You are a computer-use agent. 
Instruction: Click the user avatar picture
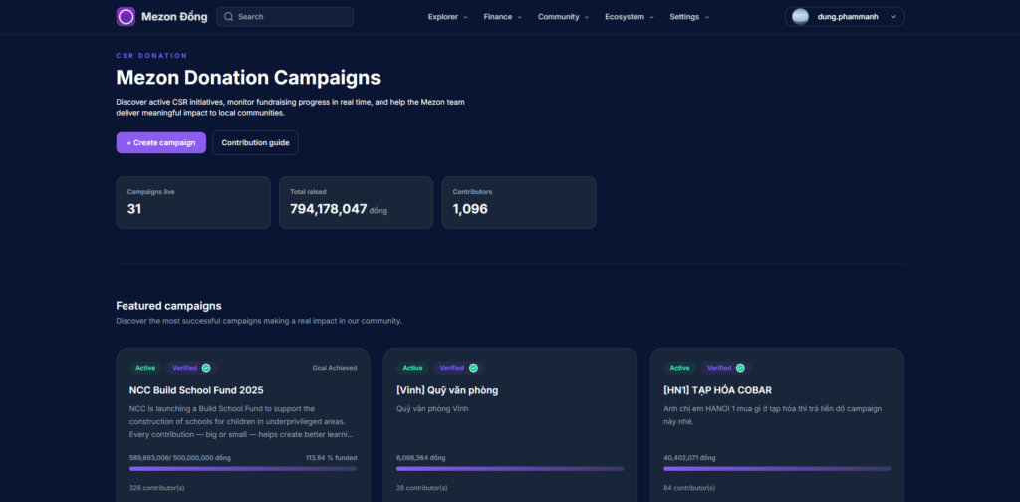[800, 17]
